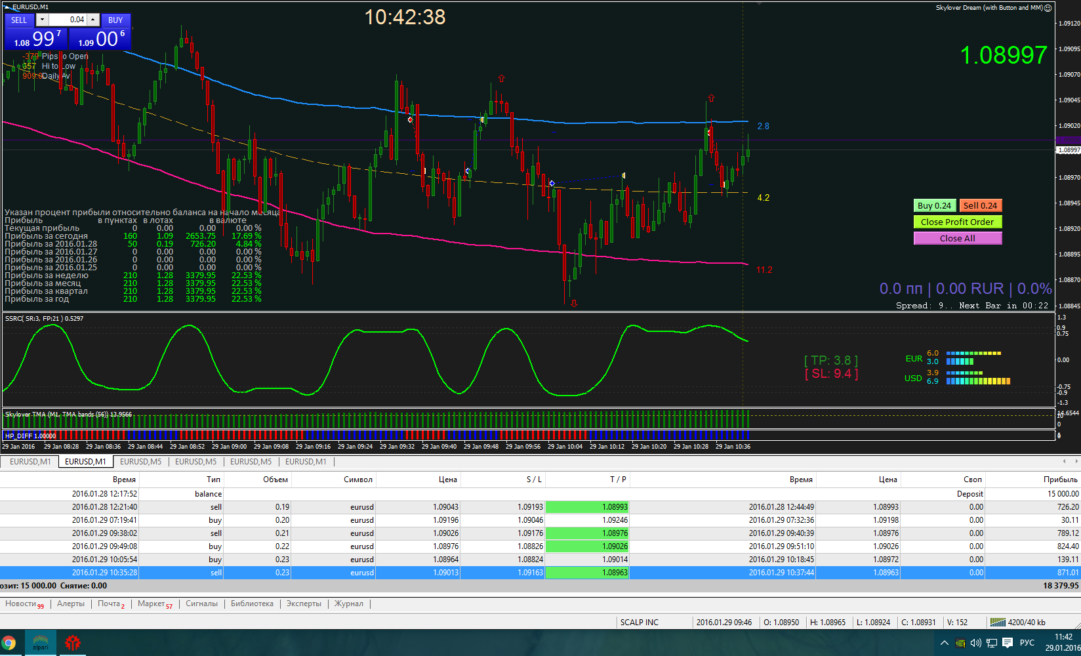Click the one-click SELL button
The height and width of the screenshot is (656, 1081).
(19, 20)
